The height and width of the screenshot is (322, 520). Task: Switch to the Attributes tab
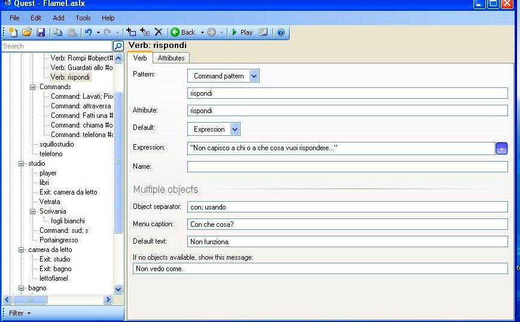(x=171, y=58)
